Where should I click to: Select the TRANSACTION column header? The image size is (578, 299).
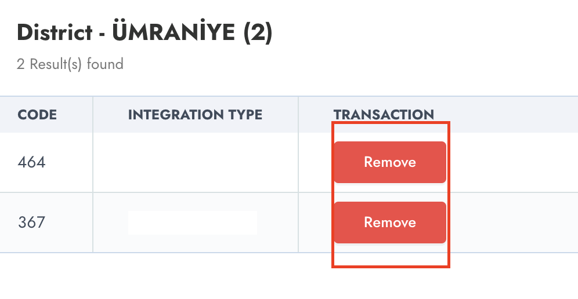coord(384,115)
